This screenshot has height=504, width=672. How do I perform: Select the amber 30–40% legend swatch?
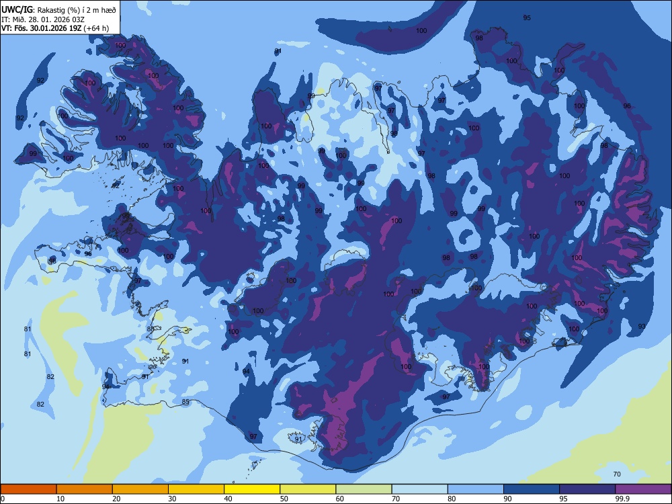(196, 489)
